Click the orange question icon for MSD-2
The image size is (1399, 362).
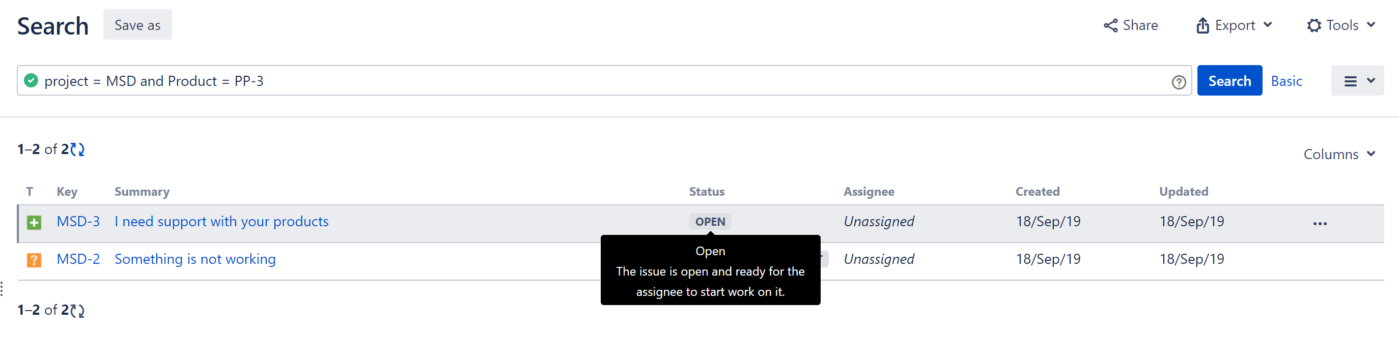34,260
